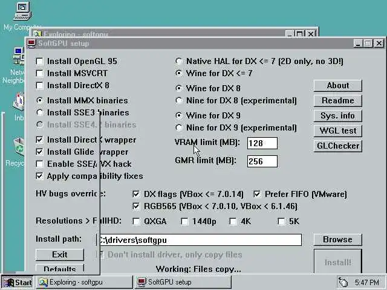Screen dimensions: 387x290
Task: Click Browse for install path
Action: tap(338, 239)
